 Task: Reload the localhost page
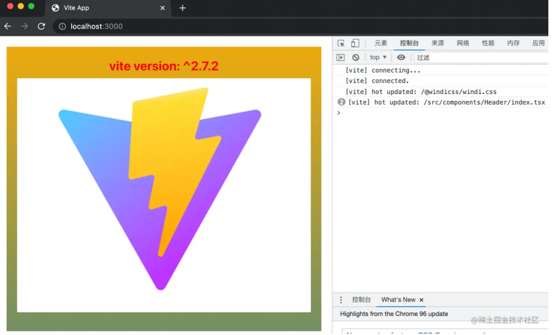(x=41, y=26)
